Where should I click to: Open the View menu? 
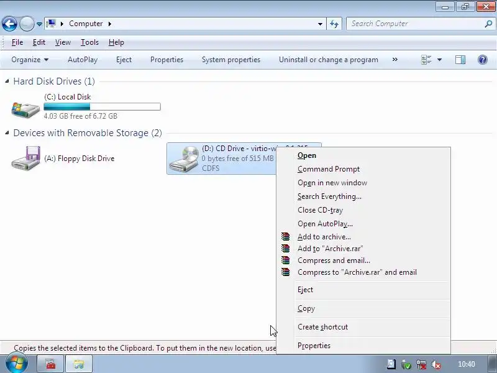click(x=63, y=42)
